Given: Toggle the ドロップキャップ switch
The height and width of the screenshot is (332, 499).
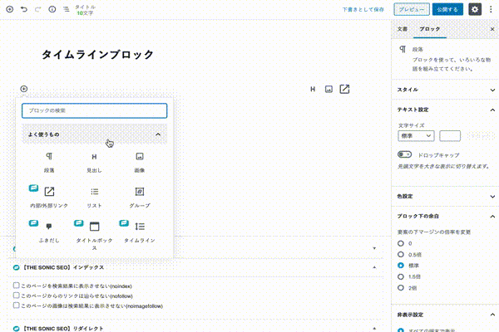Looking at the screenshot, I should [x=404, y=154].
